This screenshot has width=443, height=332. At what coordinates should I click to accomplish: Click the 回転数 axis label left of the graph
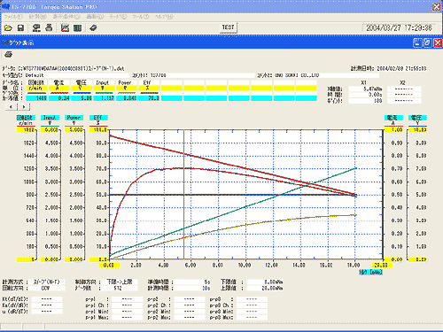click(x=26, y=118)
